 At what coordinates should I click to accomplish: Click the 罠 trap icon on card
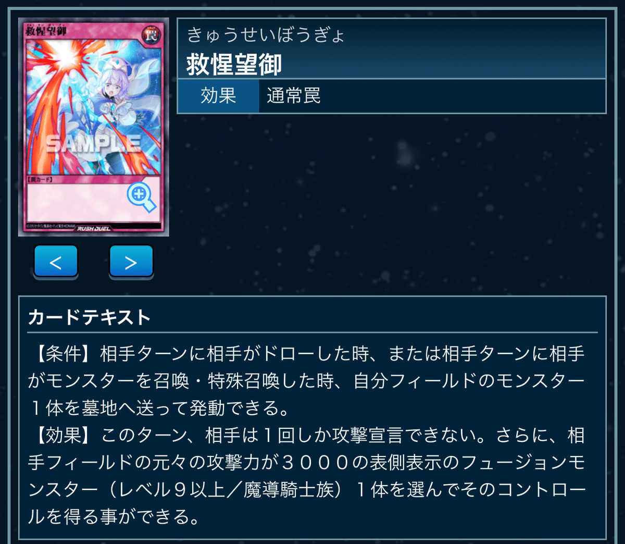(x=151, y=35)
